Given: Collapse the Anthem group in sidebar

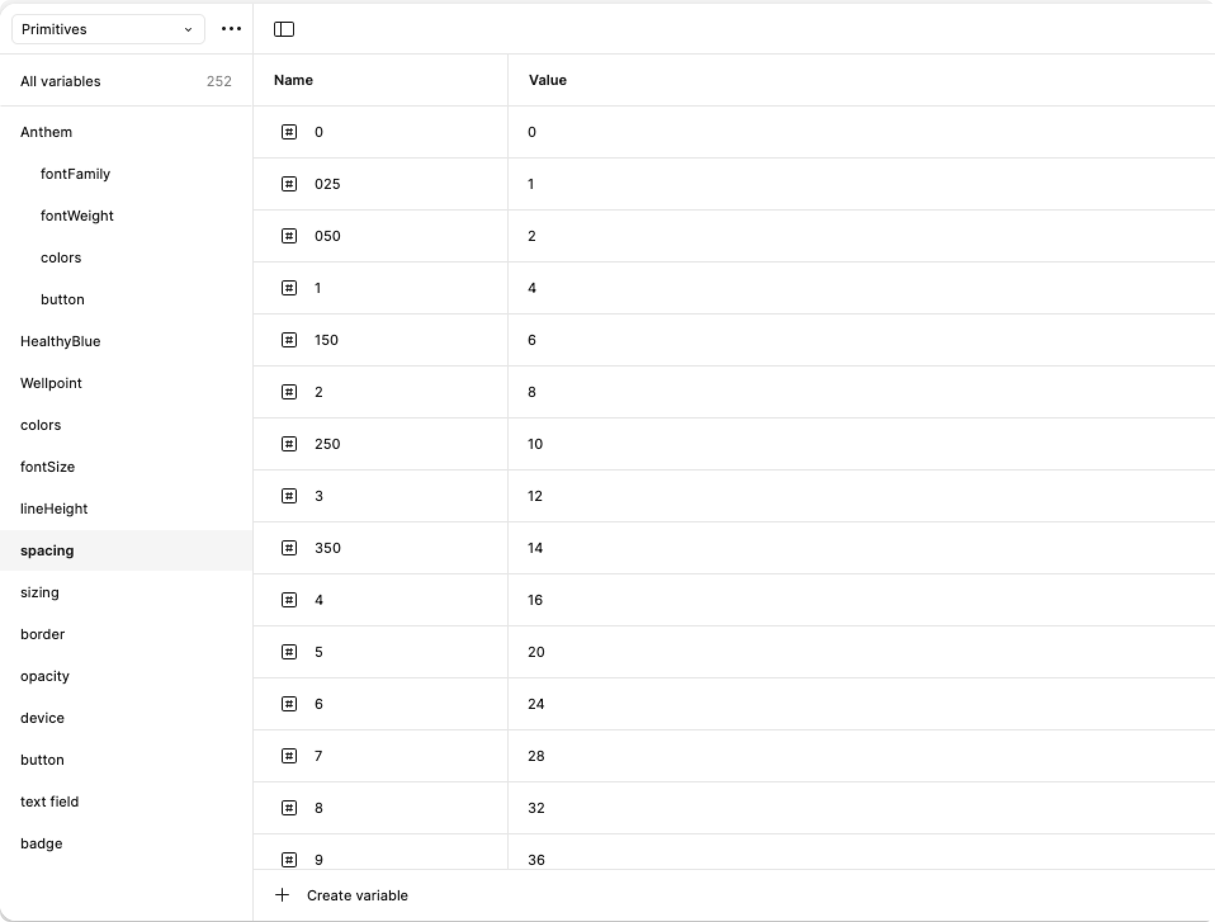Looking at the screenshot, I should point(46,132).
